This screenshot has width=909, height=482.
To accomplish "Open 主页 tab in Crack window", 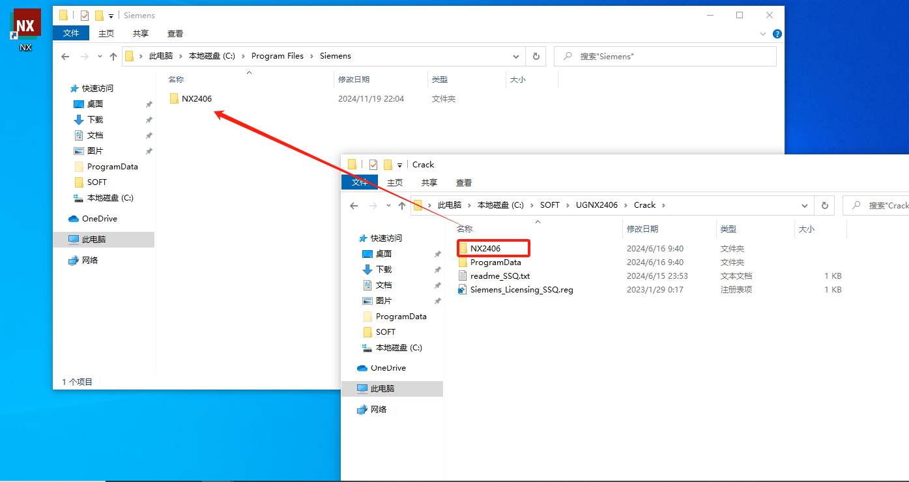I will click(395, 182).
